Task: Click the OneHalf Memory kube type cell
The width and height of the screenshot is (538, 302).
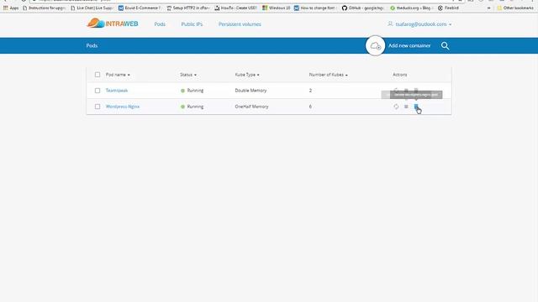Action: 251,107
